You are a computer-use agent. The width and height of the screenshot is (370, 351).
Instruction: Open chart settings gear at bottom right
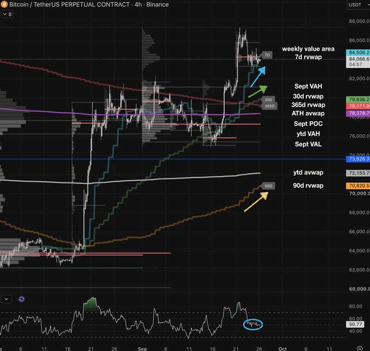coord(360,349)
